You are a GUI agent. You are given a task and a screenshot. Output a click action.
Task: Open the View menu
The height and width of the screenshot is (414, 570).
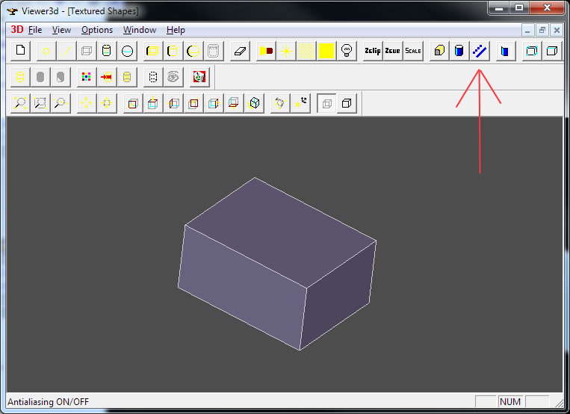tap(61, 30)
